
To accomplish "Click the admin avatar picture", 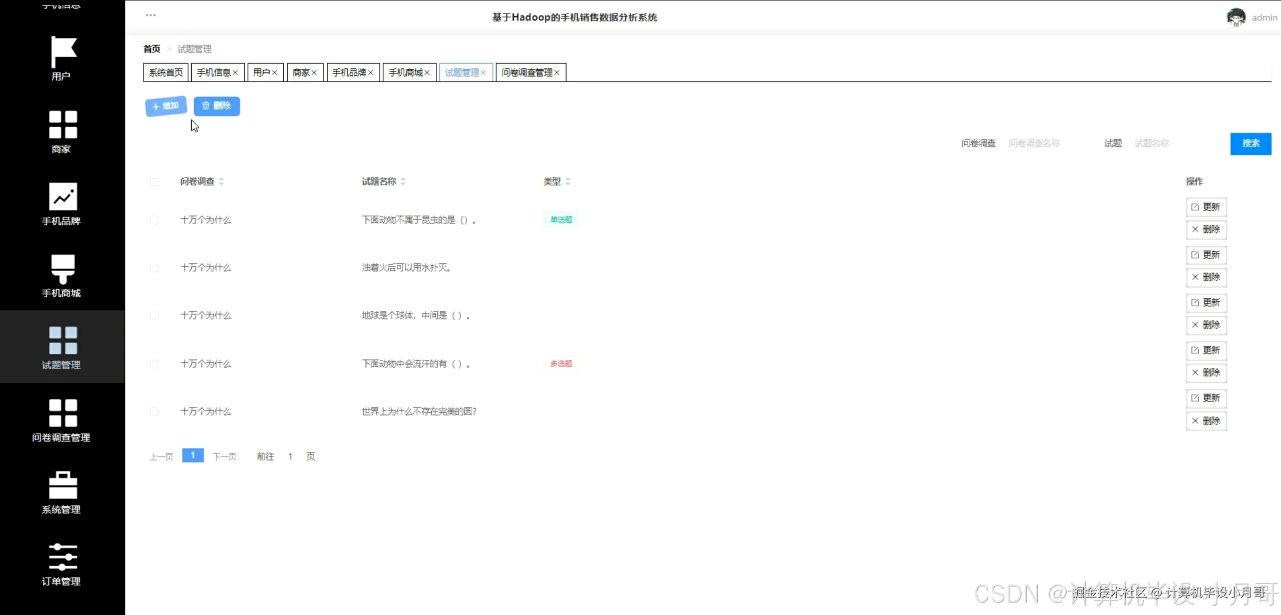I will [1236, 17].
